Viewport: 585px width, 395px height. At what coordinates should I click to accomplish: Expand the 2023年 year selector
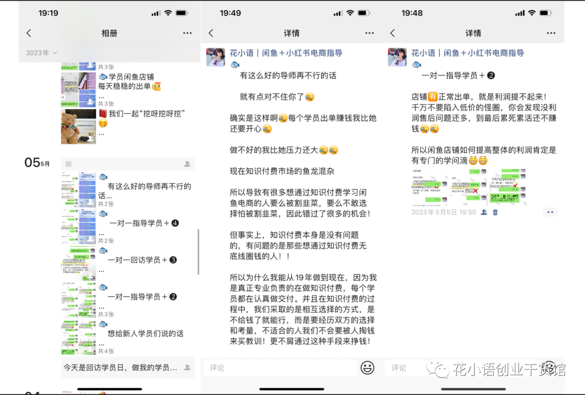click(41, 53)
